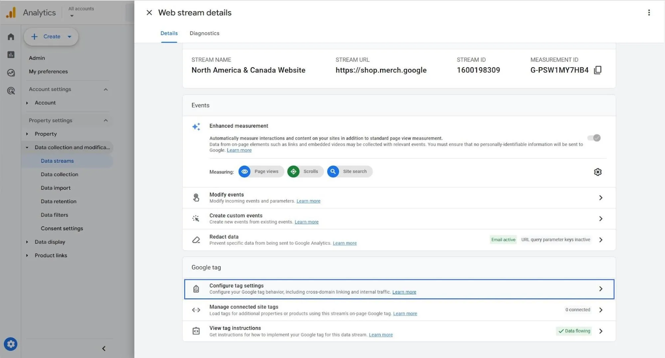Click the Configure tag settings tag icon

pyautogui.click(x=196, y=289)
